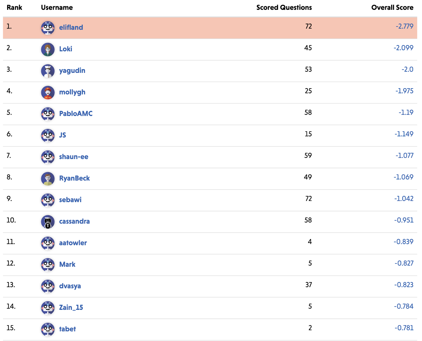Open shaun-ee's profile link

pyautogui.click(x=74, y=157)
